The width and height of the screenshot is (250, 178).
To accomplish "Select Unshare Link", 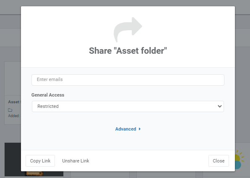I will click(76, 161).
